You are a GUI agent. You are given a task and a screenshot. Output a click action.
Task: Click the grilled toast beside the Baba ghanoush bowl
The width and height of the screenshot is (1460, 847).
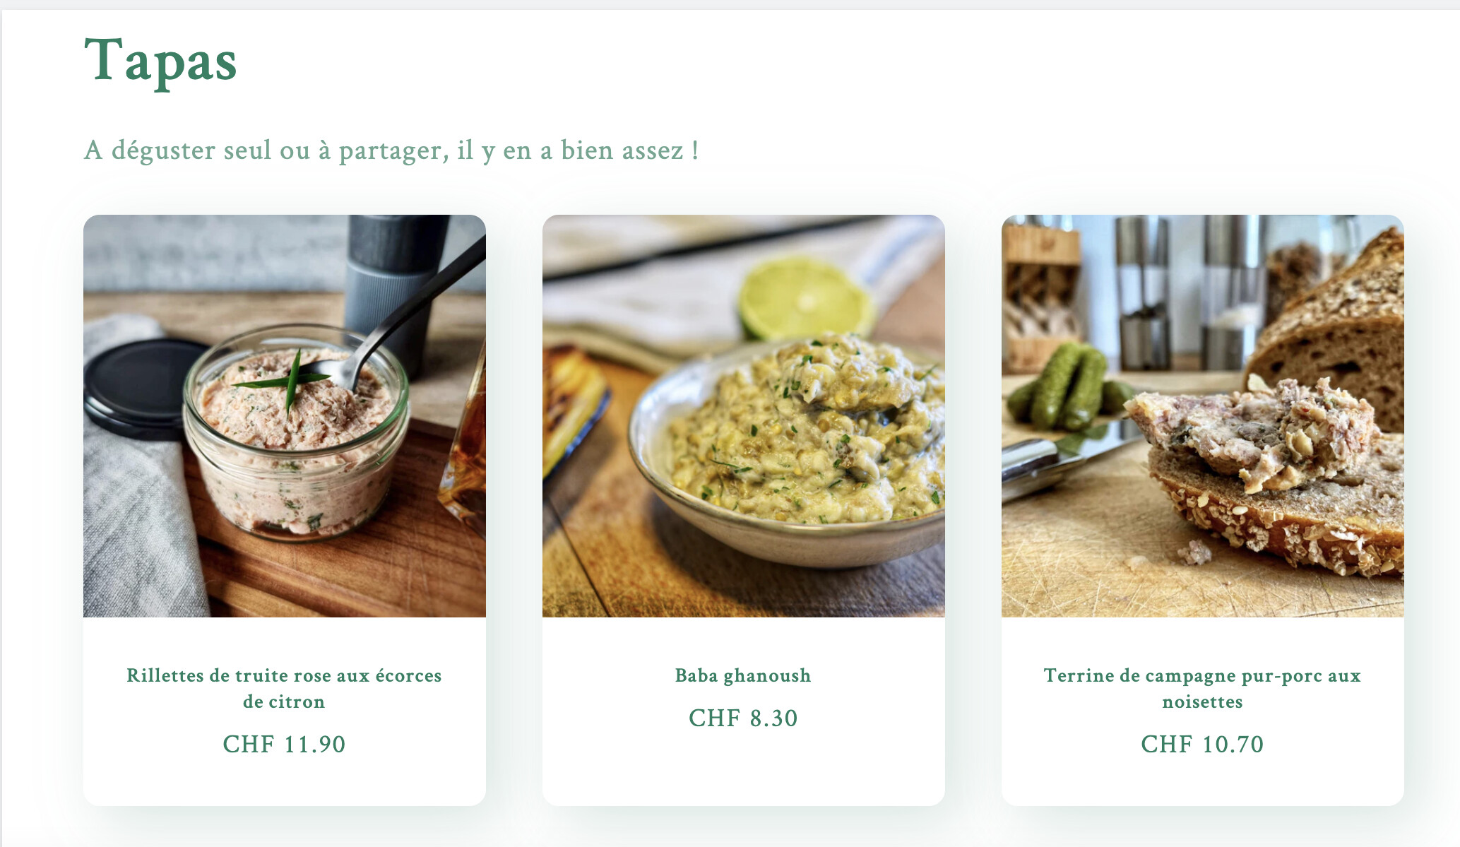tap(572, 410)
